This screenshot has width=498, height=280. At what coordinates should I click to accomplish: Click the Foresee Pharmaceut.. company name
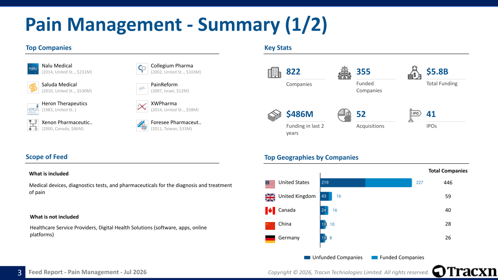click(176, 122)
